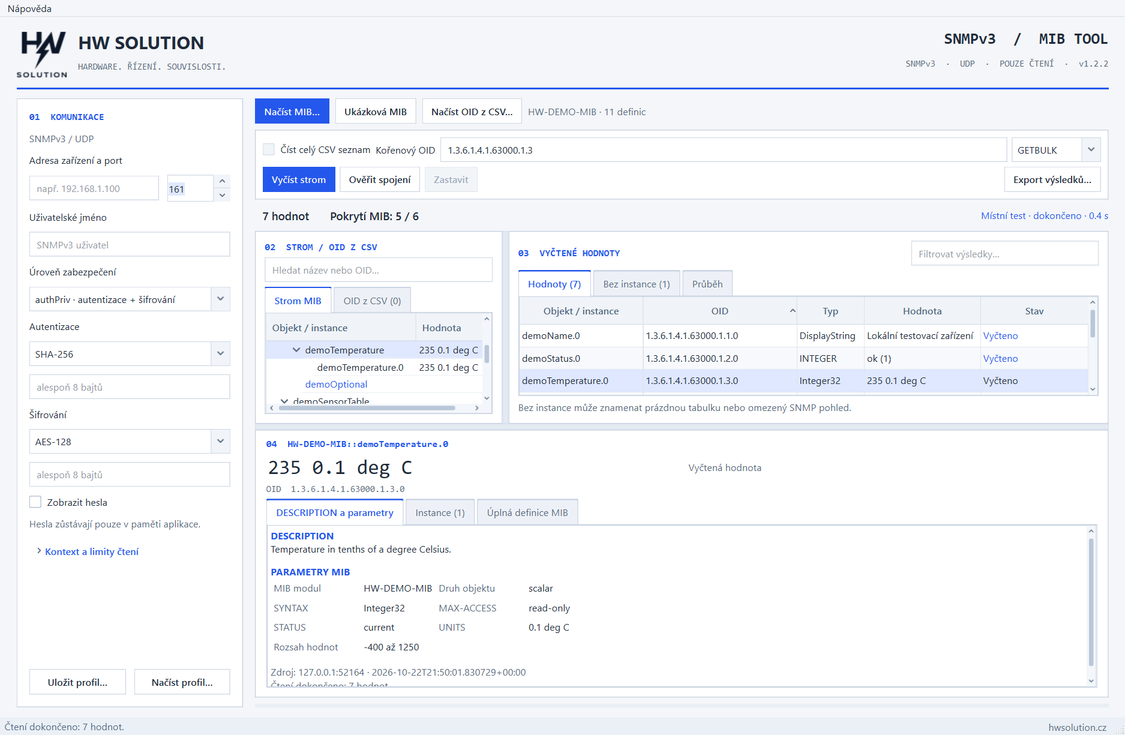Open the hwsolution.cz status bar link
Image resolution: width=1125 pixels, height=735 pixels.
click(1078, 727)
